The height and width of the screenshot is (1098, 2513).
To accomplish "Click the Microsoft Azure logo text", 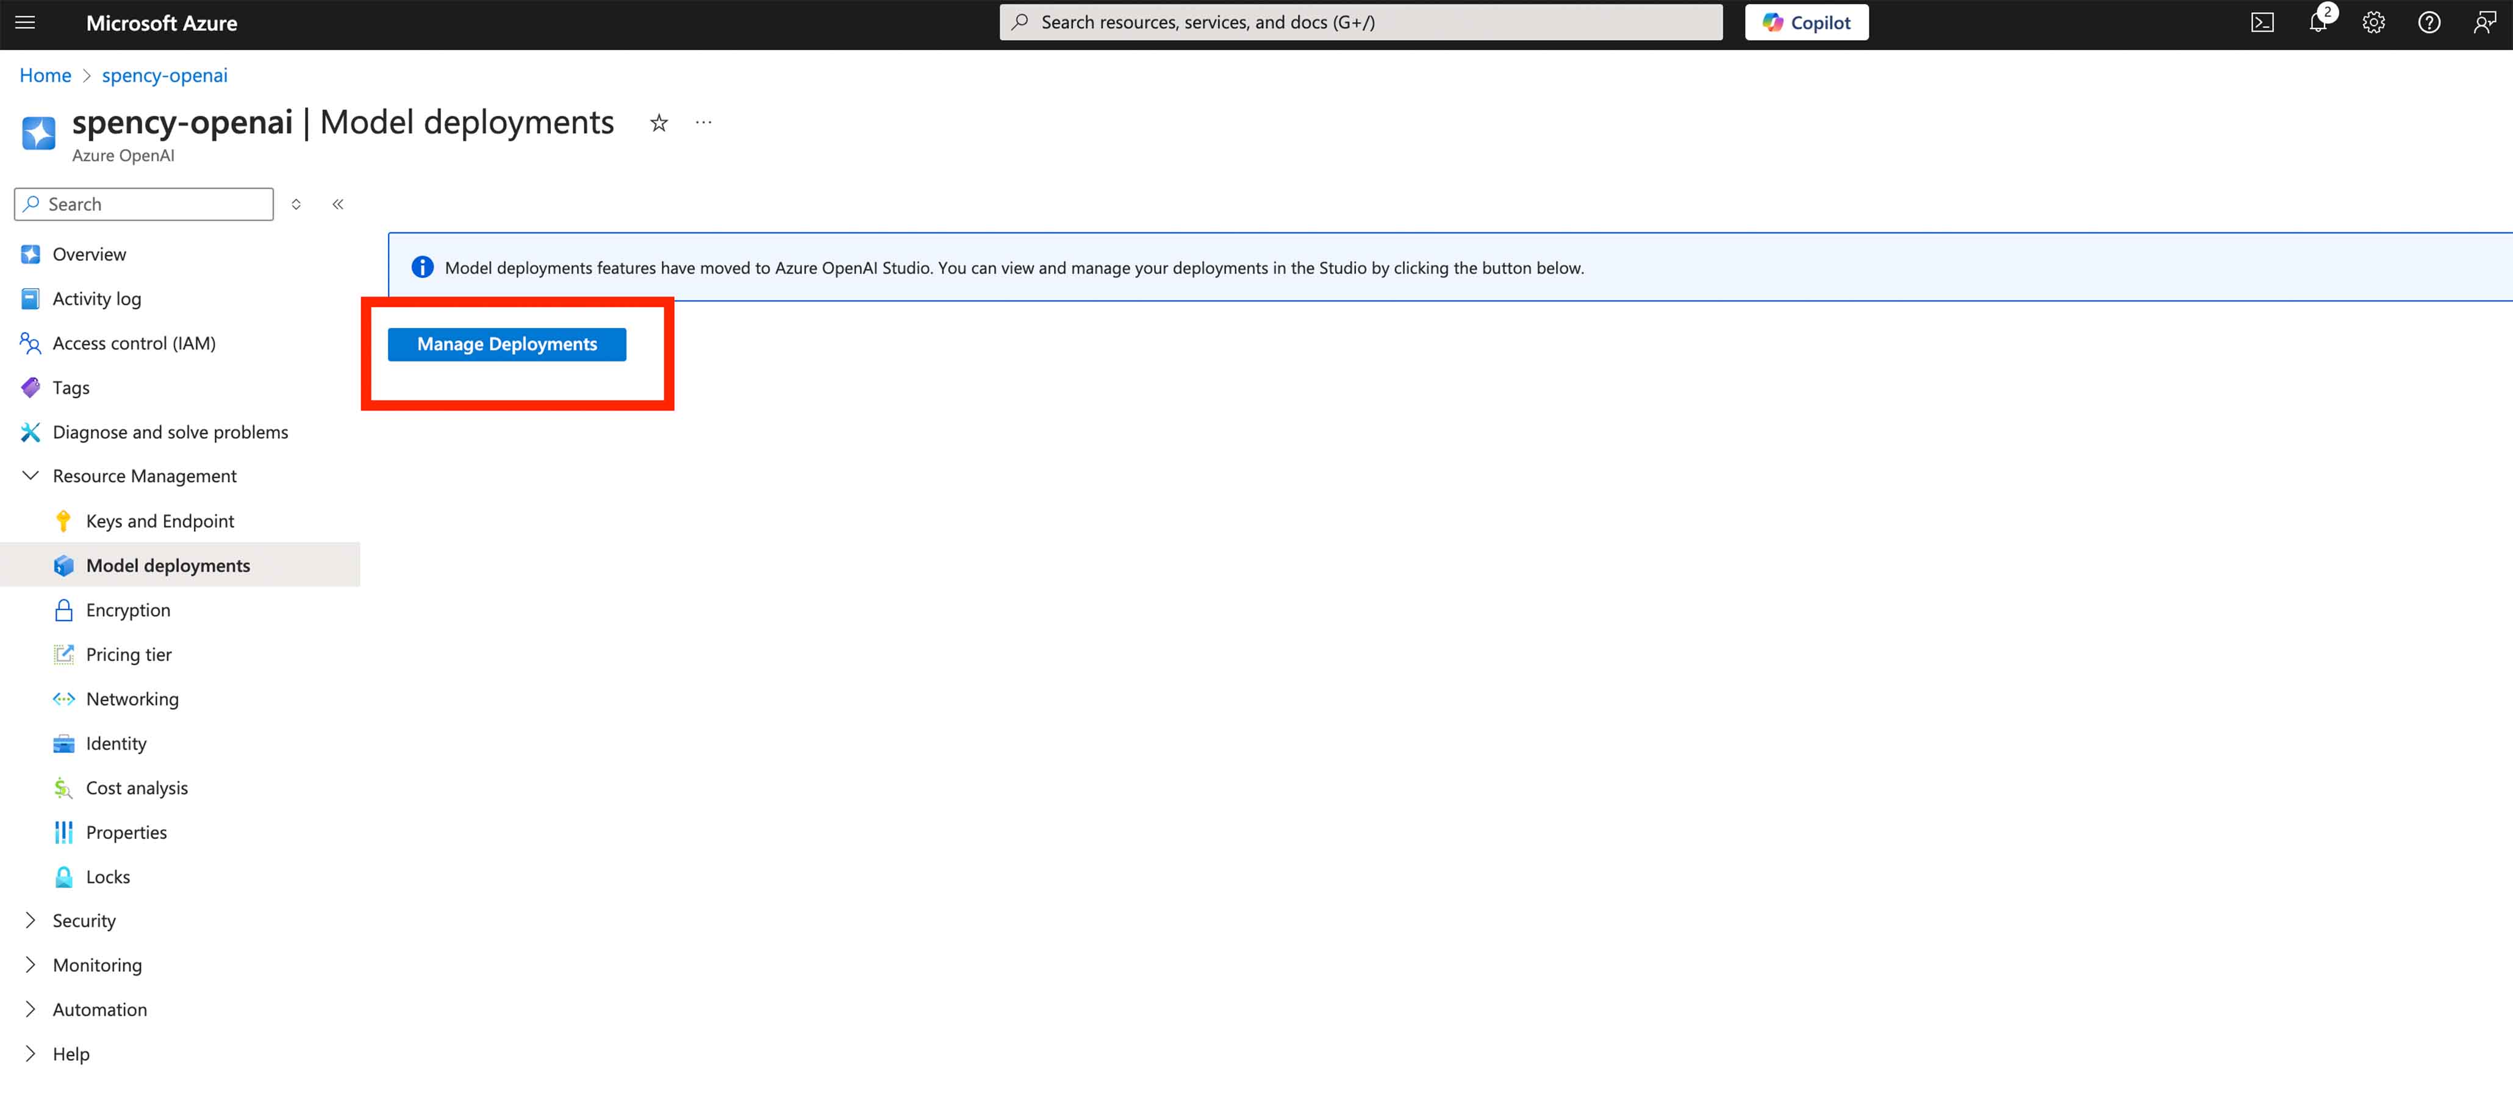I will click(x=162, y=23).
